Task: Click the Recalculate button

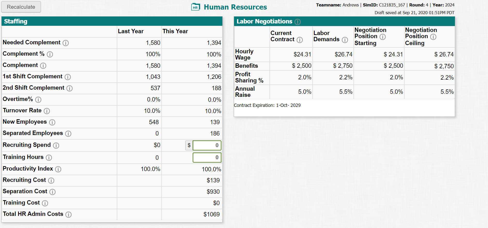Action: coord(21,7)
